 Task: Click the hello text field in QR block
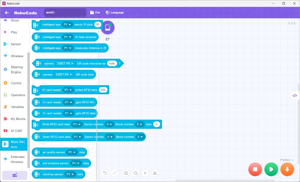click(112, 63)
